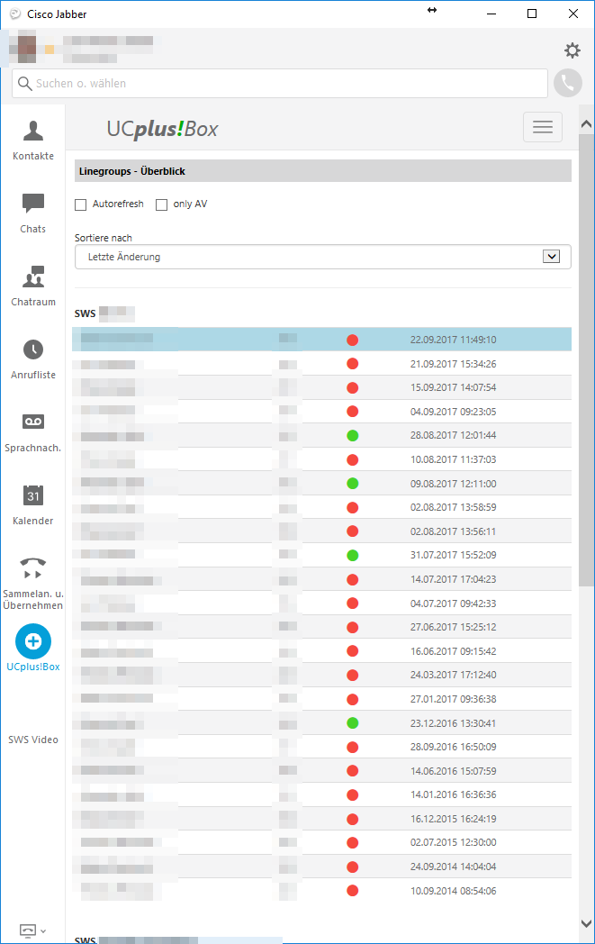Open the Sprachnach. voicemail tab
This screenshot has height=944, width=595.
click(33, 432)
